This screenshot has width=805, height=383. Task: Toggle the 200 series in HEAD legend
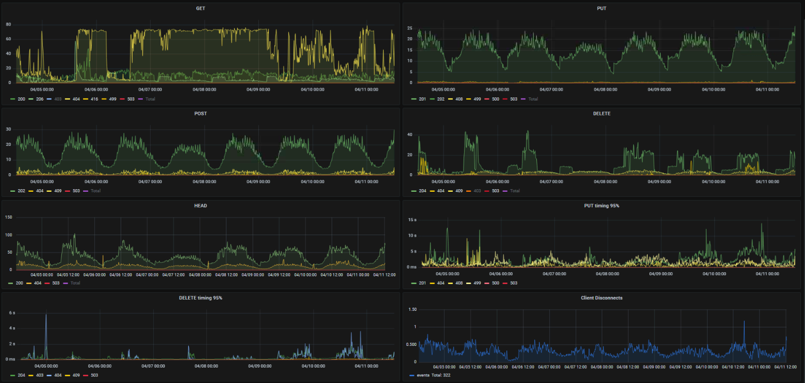pos(19,283)
